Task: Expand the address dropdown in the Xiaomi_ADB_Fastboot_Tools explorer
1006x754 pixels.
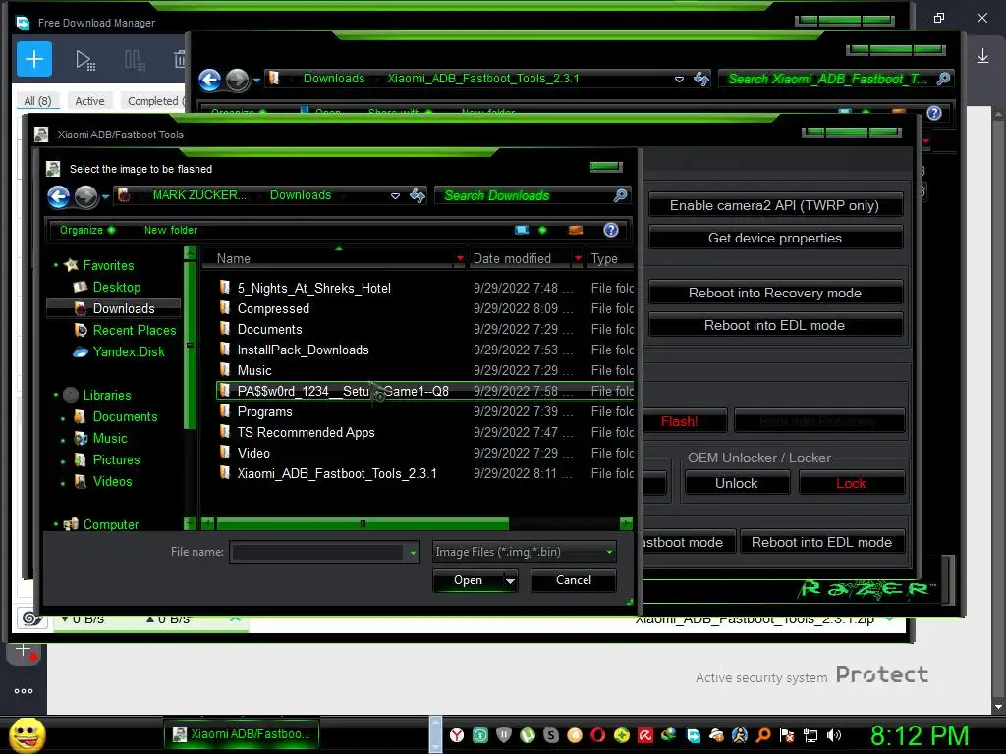Action: [x=679, y=80]
